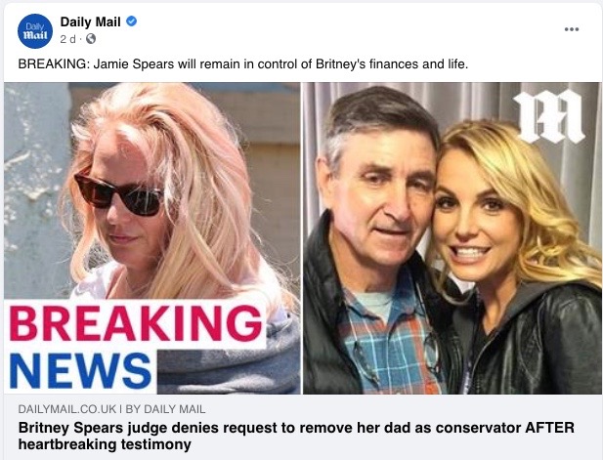Click the blue NEWS banner text
Image resolution: width=603 pixels, height=460 pixels.
[80, 370]
